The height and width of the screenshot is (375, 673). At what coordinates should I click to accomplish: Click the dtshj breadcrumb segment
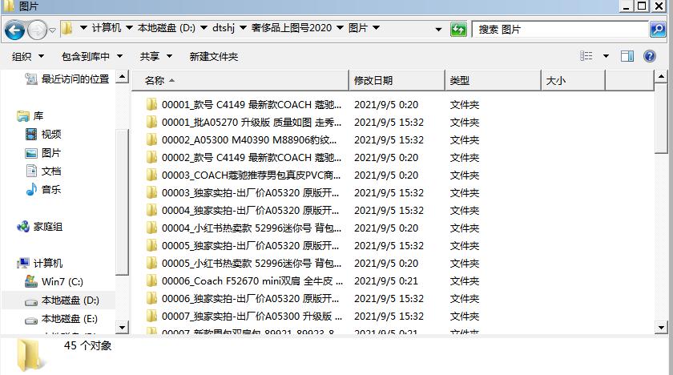(x=224, y=28)
